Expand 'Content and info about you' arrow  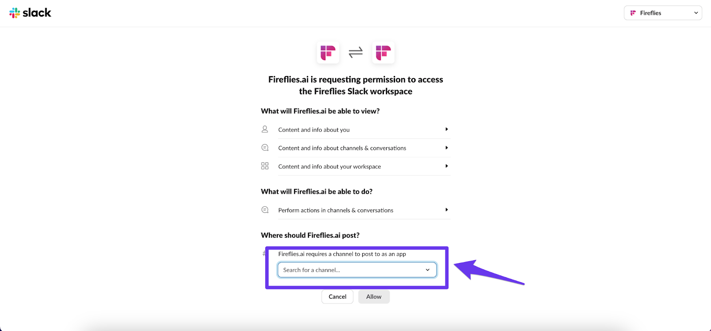tap(447, 129)
